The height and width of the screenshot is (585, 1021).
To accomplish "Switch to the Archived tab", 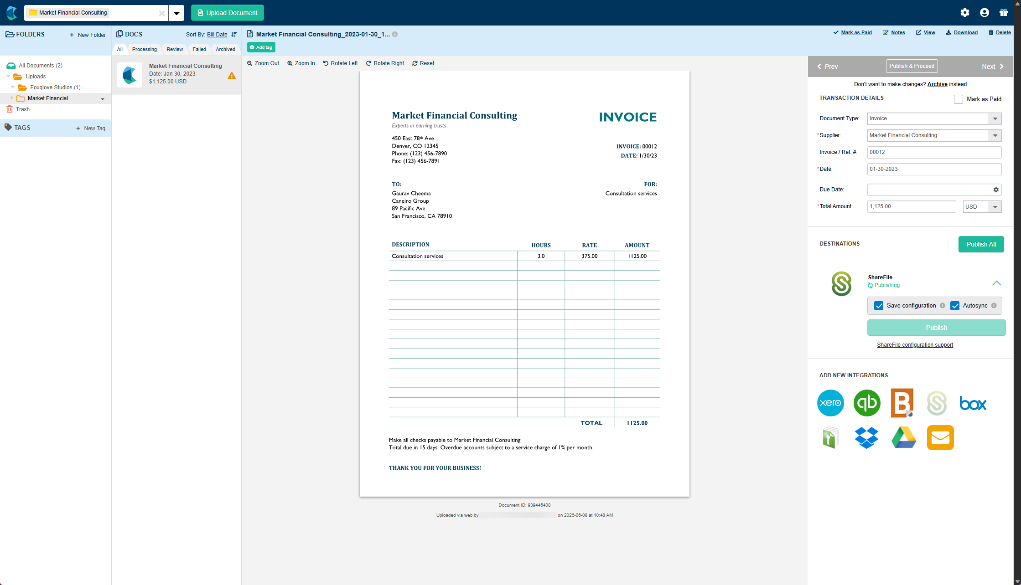I will (225, 49).
